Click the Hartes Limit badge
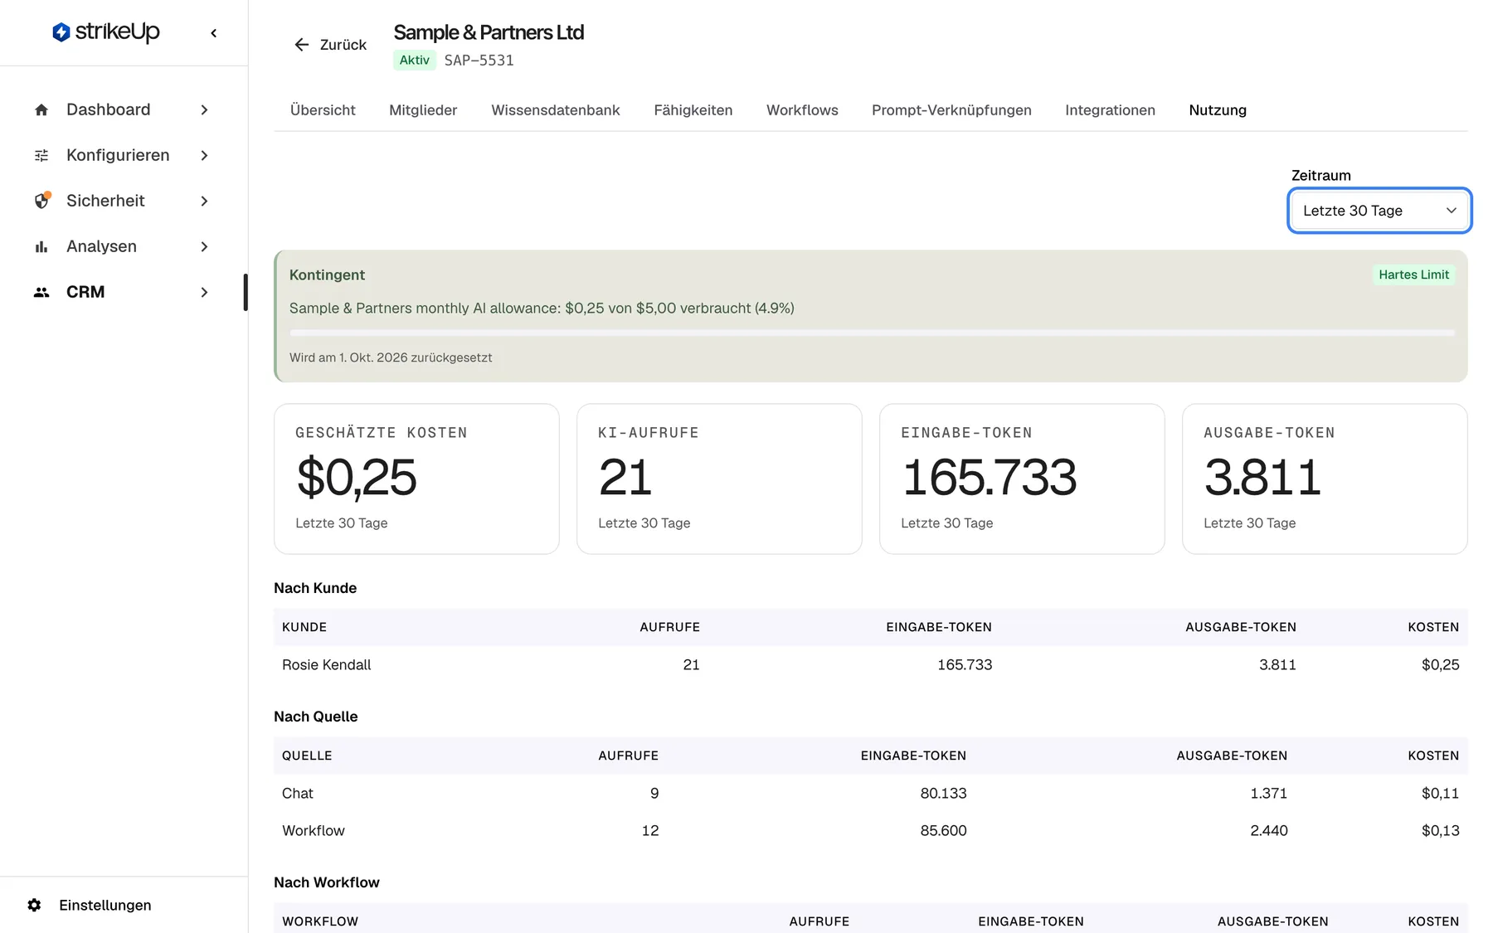 click(x=1413, y=275)
